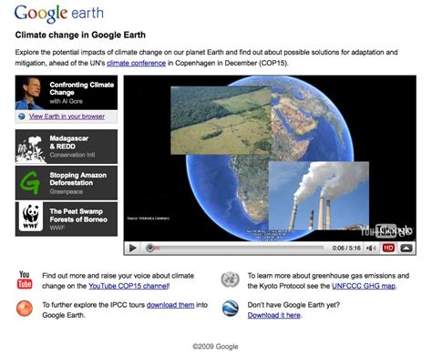Click the video playhead knob

pos(149,249)
